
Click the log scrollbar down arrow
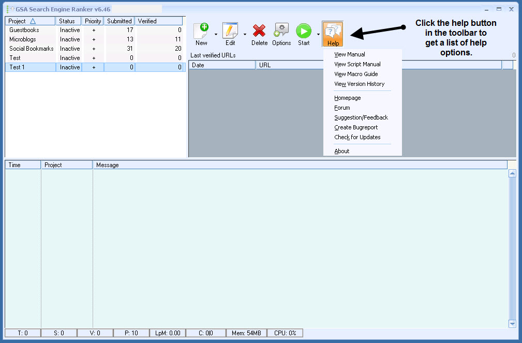[x=512, y=323]
